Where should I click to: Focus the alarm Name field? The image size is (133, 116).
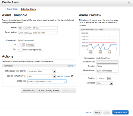click(38, 28)
